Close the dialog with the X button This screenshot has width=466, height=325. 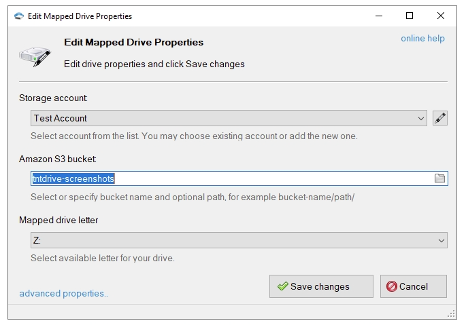coord(440,16)
